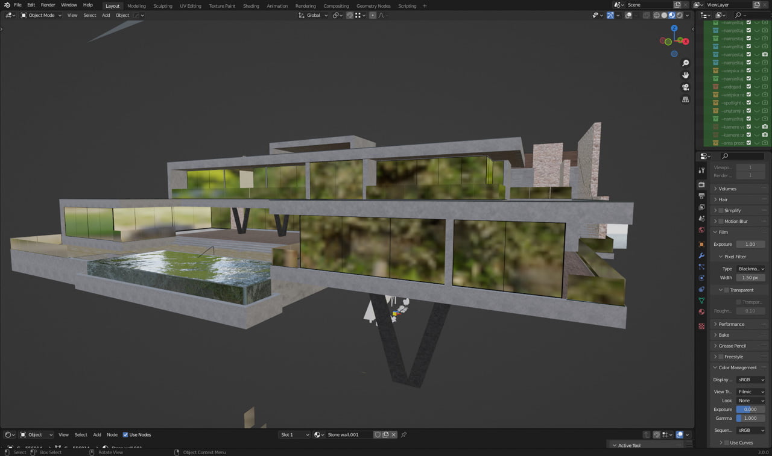
Task: Pin the Stone wall.001 material
Action: pyautogui.click(x=404, y=435)
